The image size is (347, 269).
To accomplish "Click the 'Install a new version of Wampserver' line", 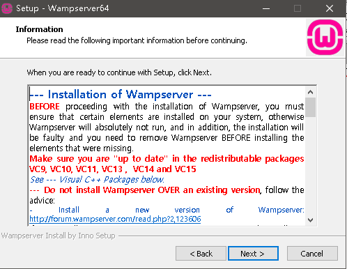I will [167, 210].
